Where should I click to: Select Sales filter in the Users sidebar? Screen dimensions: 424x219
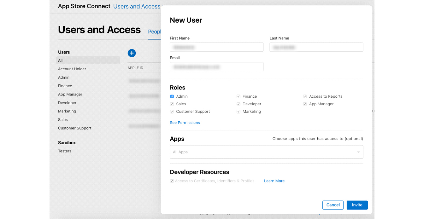pyautogui.click(x=63, y=120)
